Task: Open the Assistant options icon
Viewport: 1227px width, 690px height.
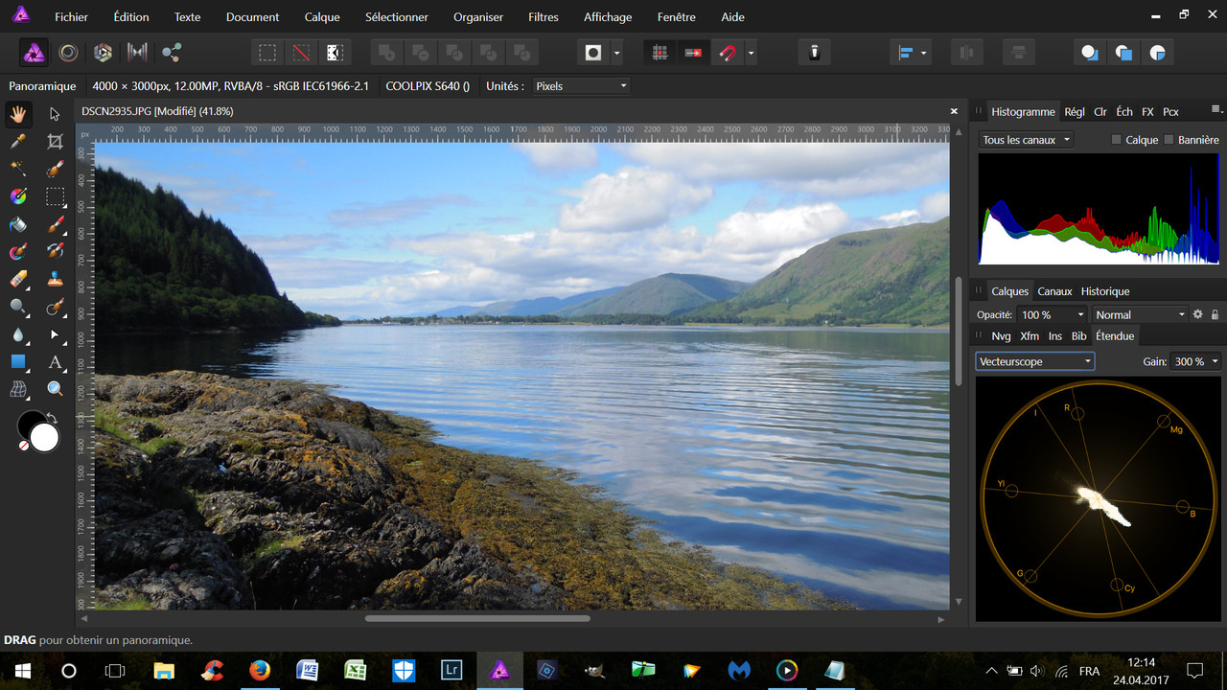Action: click(x=814, y=53)
